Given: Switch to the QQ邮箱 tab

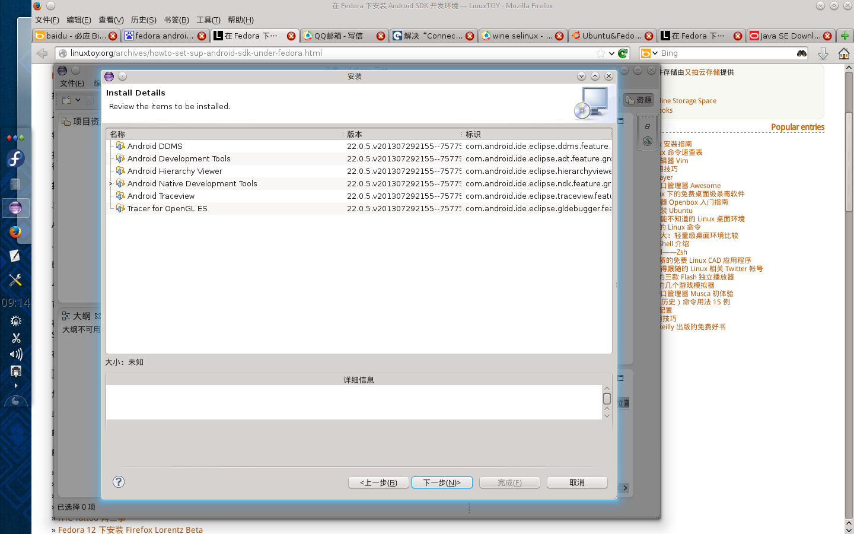Looking at the screenshot, I should point(344,36).
